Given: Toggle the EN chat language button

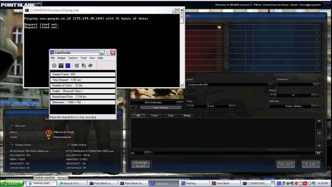Looking at the screenshot, I should pos(318,153).
